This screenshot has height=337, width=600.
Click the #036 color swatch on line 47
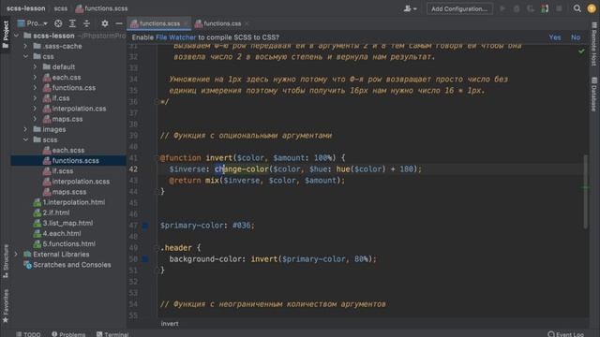point(145,226)
